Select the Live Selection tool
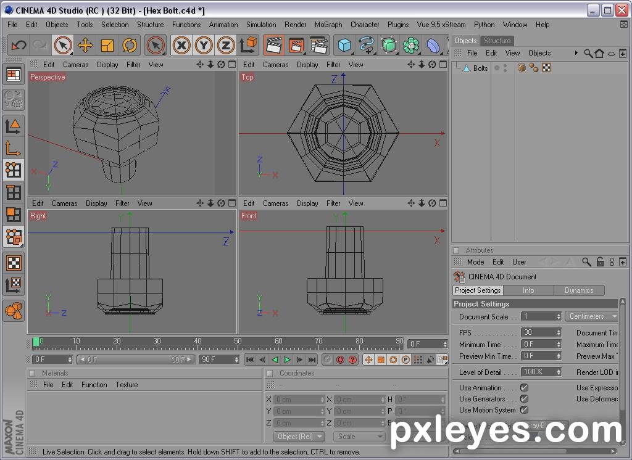Image resolution: width=632 pixels, height=460 pixels. pos(63,45)
